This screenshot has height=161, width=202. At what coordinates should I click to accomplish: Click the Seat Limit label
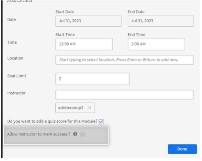17,76
